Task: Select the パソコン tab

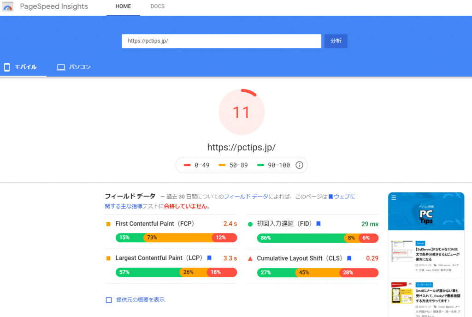Action: tap(74, 67)
